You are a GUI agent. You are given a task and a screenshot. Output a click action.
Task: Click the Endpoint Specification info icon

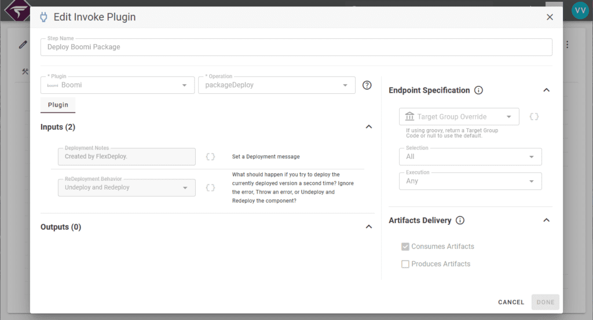click(478, 90)
